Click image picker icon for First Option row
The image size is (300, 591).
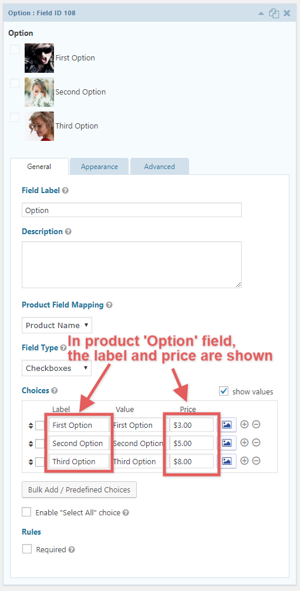pos(227,425)
